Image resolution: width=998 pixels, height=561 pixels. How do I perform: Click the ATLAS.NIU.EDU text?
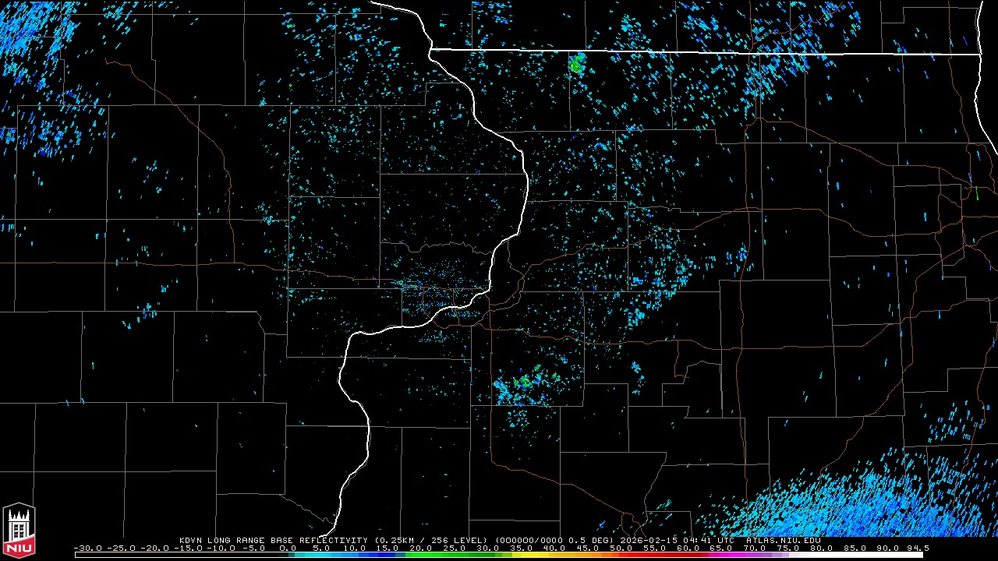tap(783, 540)
